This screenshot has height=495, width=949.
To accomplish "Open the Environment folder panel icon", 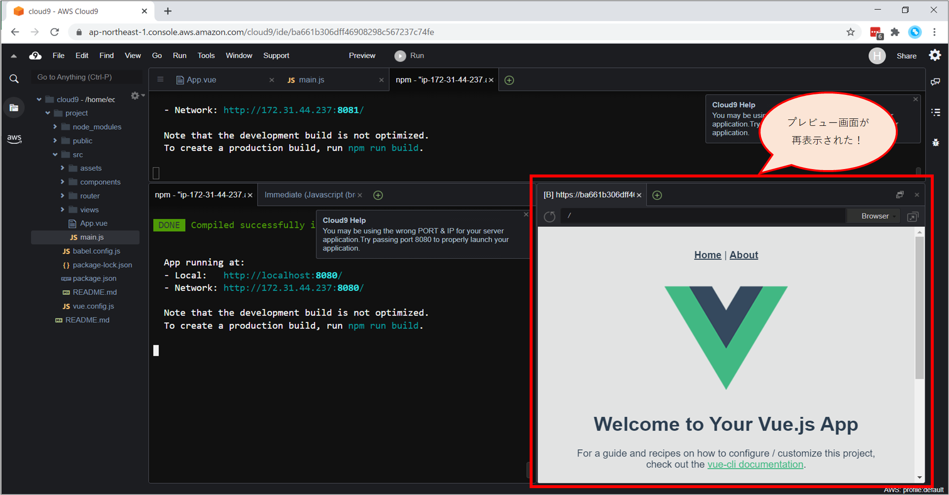I will coord(14,108).
